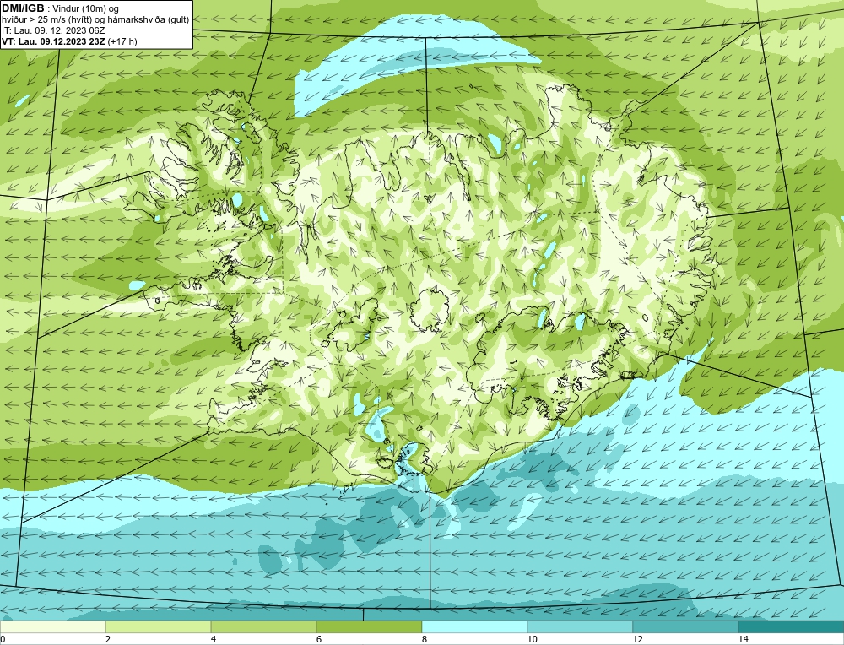
Task: Click the darkest teal legend swatch above 14
Action: (792, 626)
